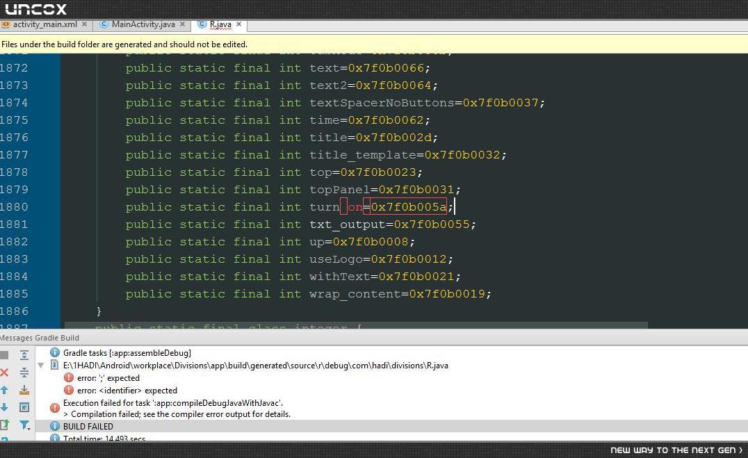This screenshot has width=748, height=458.
Task: Click the generated files warning banner
Action: tap(374, 44)
